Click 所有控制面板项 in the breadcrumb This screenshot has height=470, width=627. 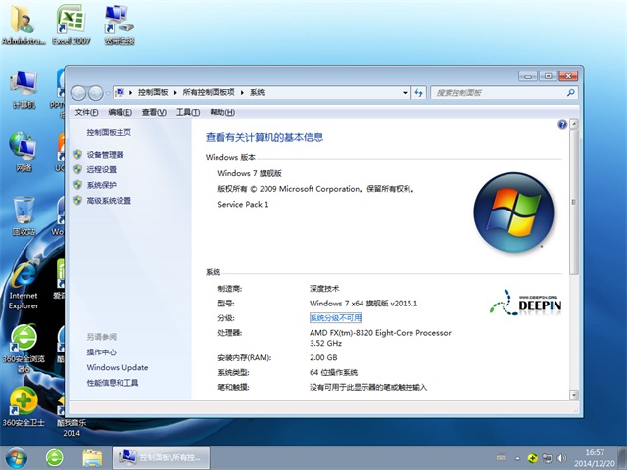209,93
